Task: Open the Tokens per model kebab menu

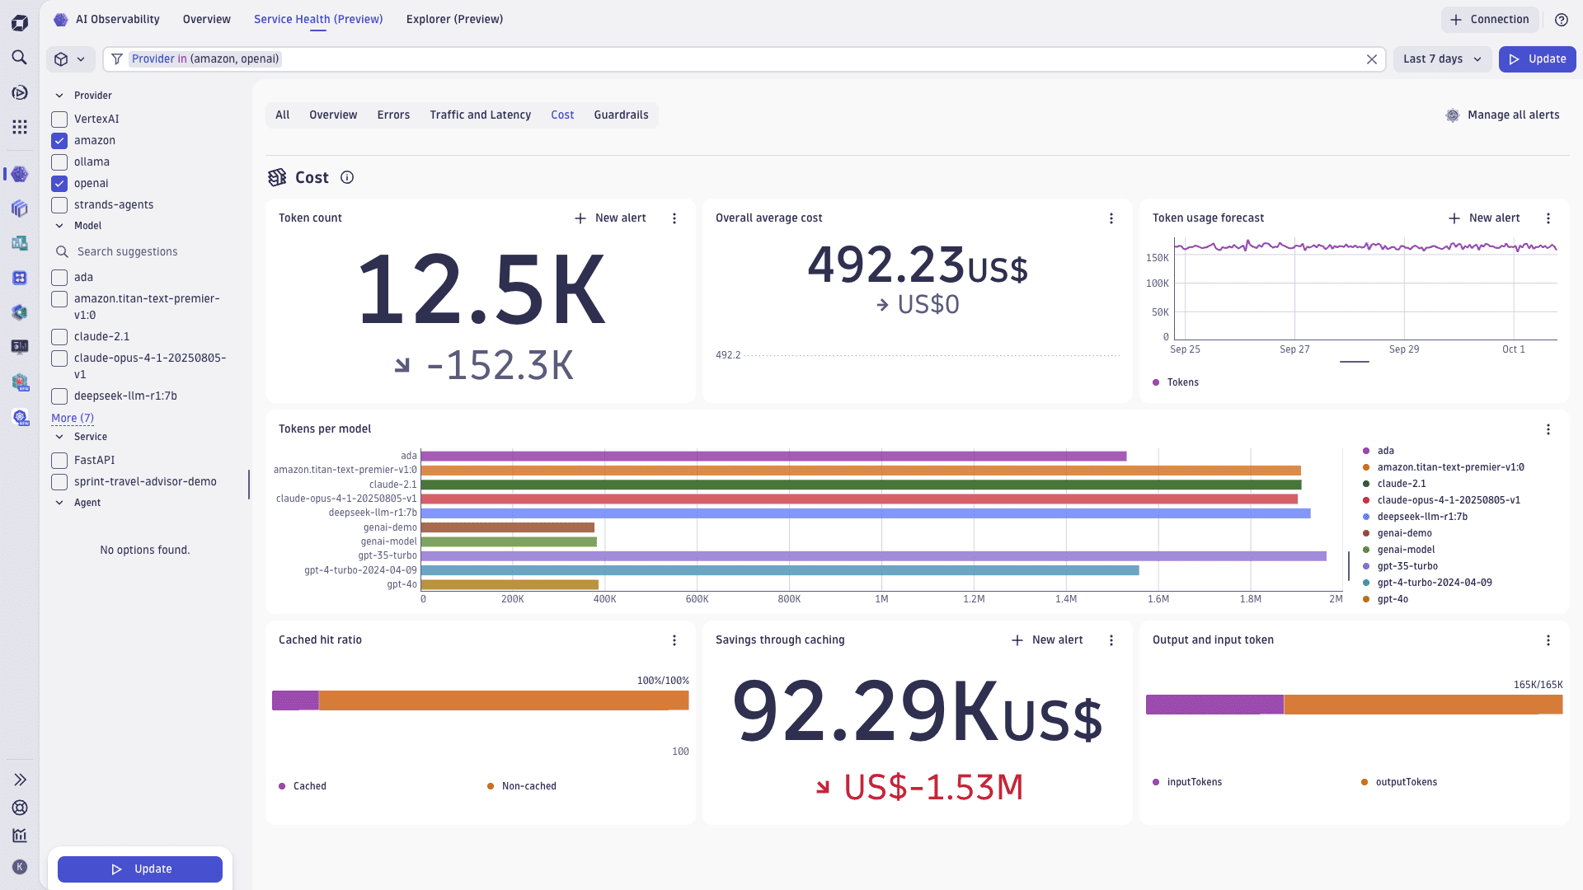Action: [x=1548, y=429]
